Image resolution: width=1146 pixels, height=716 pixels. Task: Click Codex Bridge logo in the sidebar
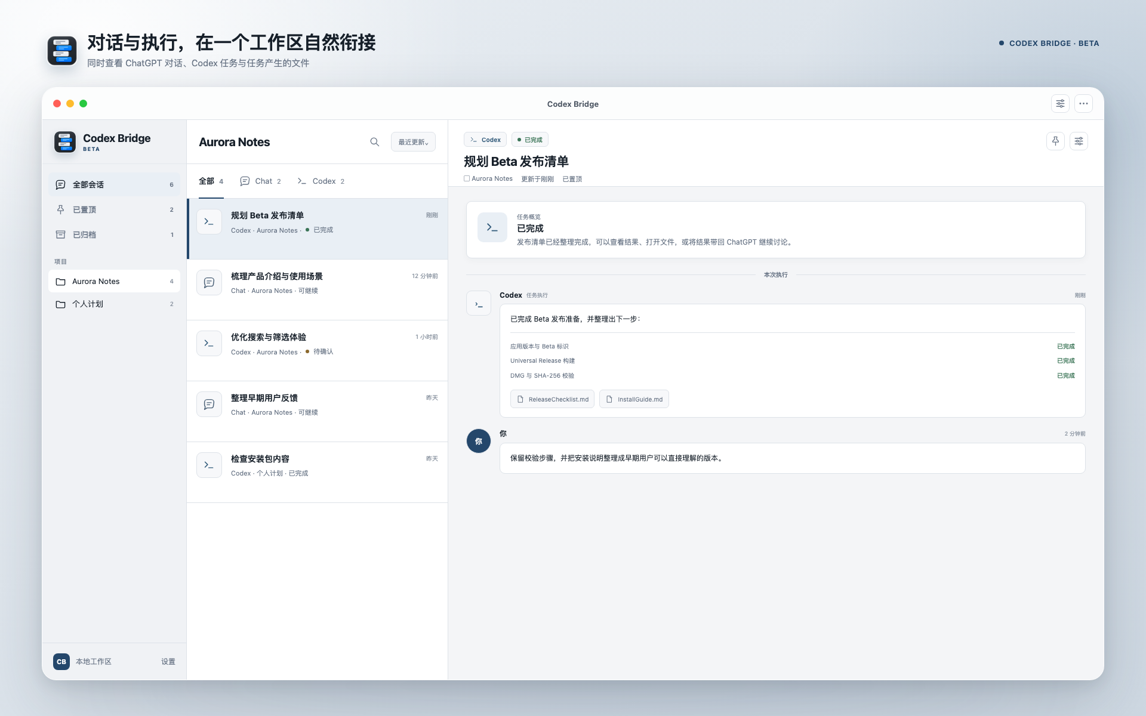click(65, 142)
